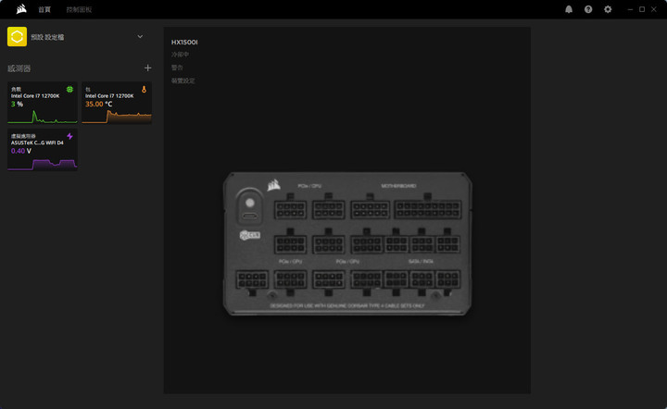Select the 預設 設定檔 profile name
The height and width of the screenshot is (409, 667).
point(47,37)
